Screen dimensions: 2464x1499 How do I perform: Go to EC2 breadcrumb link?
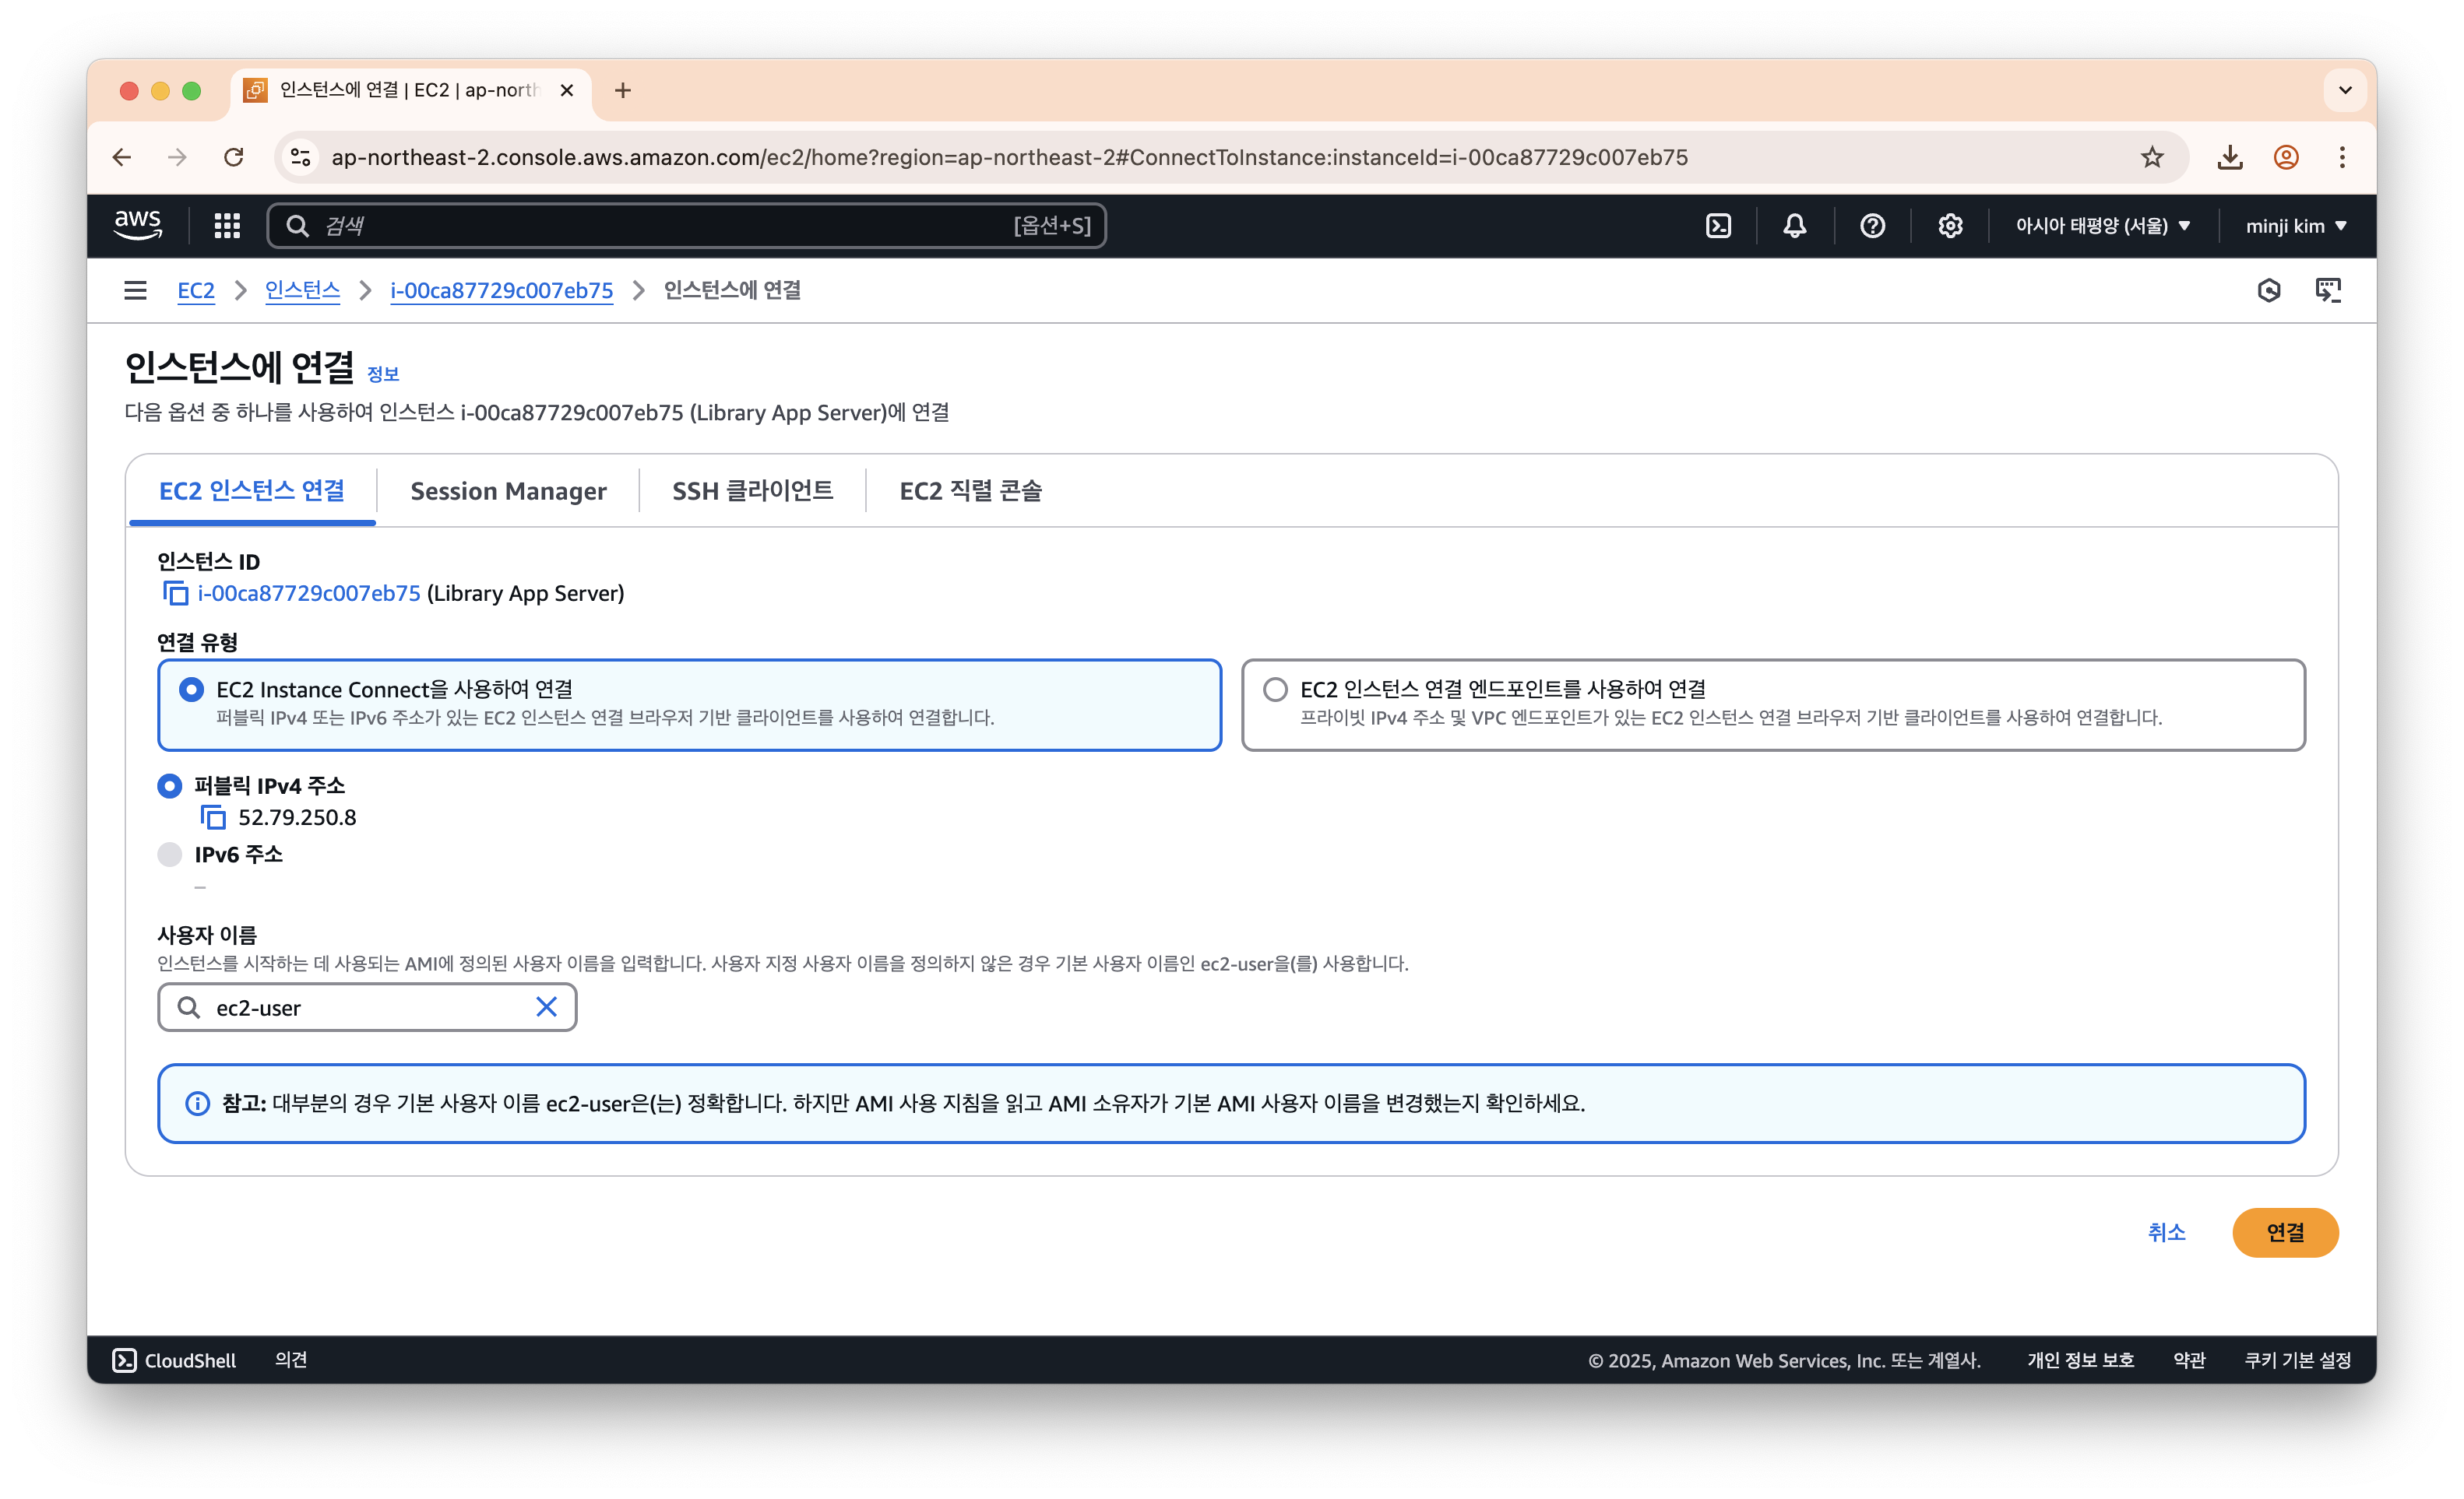click(196, 291)
